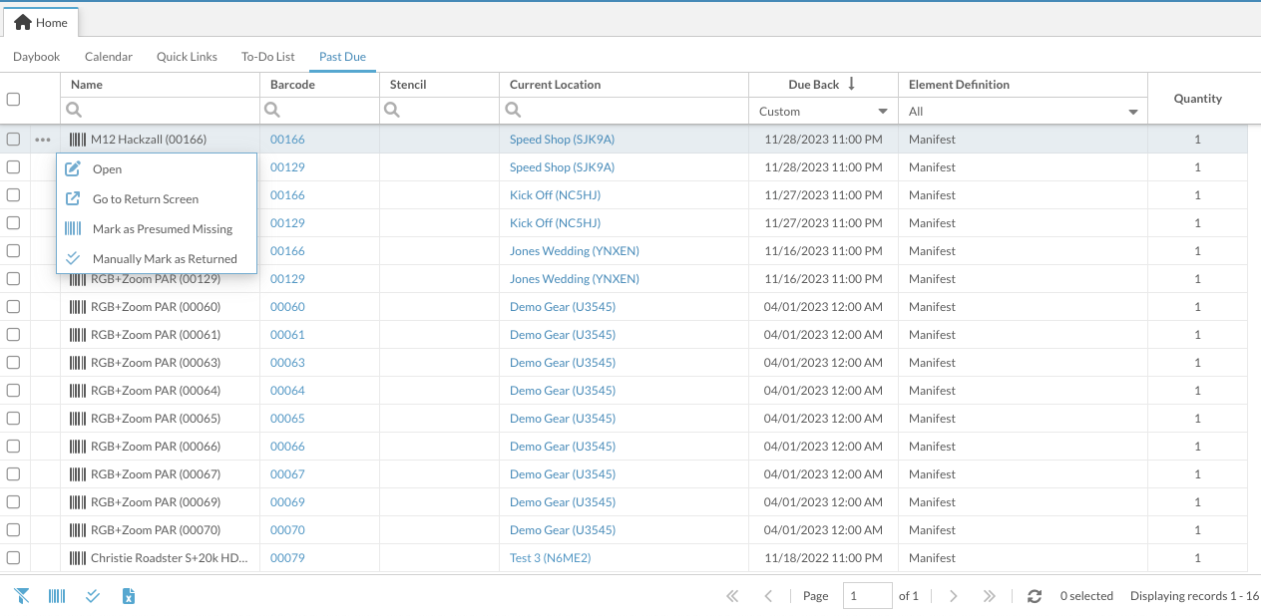
Task: Switch to the Daybook tab
Action: pos(37,57)
